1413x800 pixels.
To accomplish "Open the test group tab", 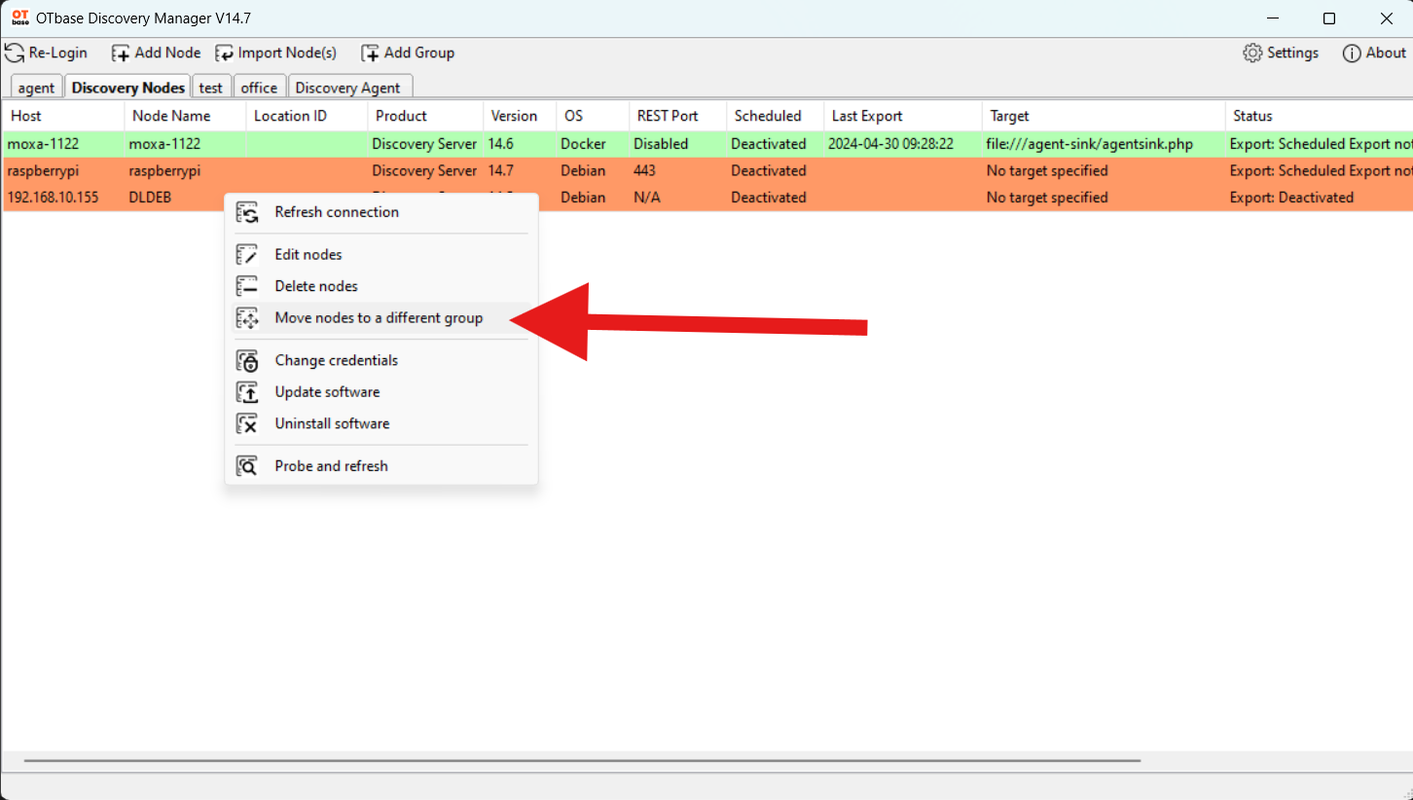I will pyautogui.click(x=211, y=88).
